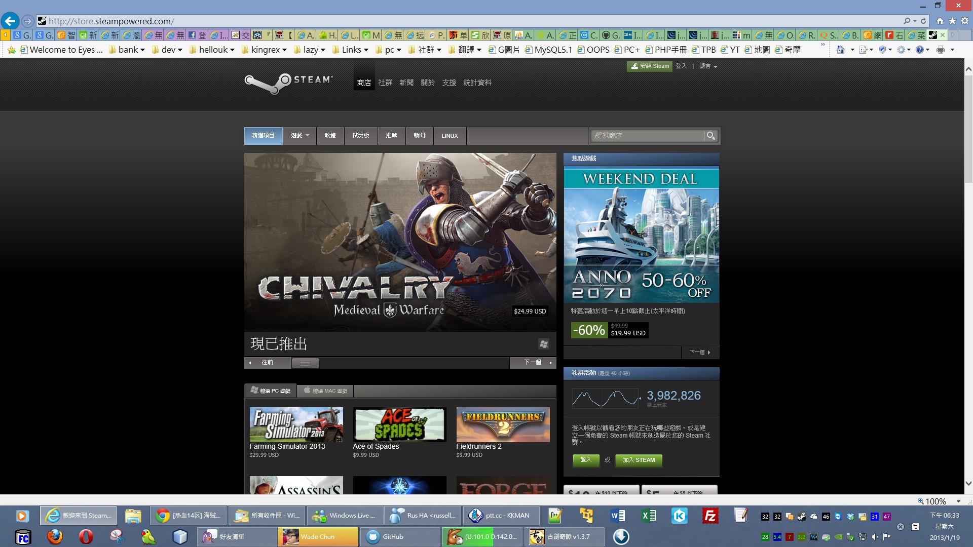
Task: Open the Anno 2070 Weekend Deal banner
Action: (641, 235)
